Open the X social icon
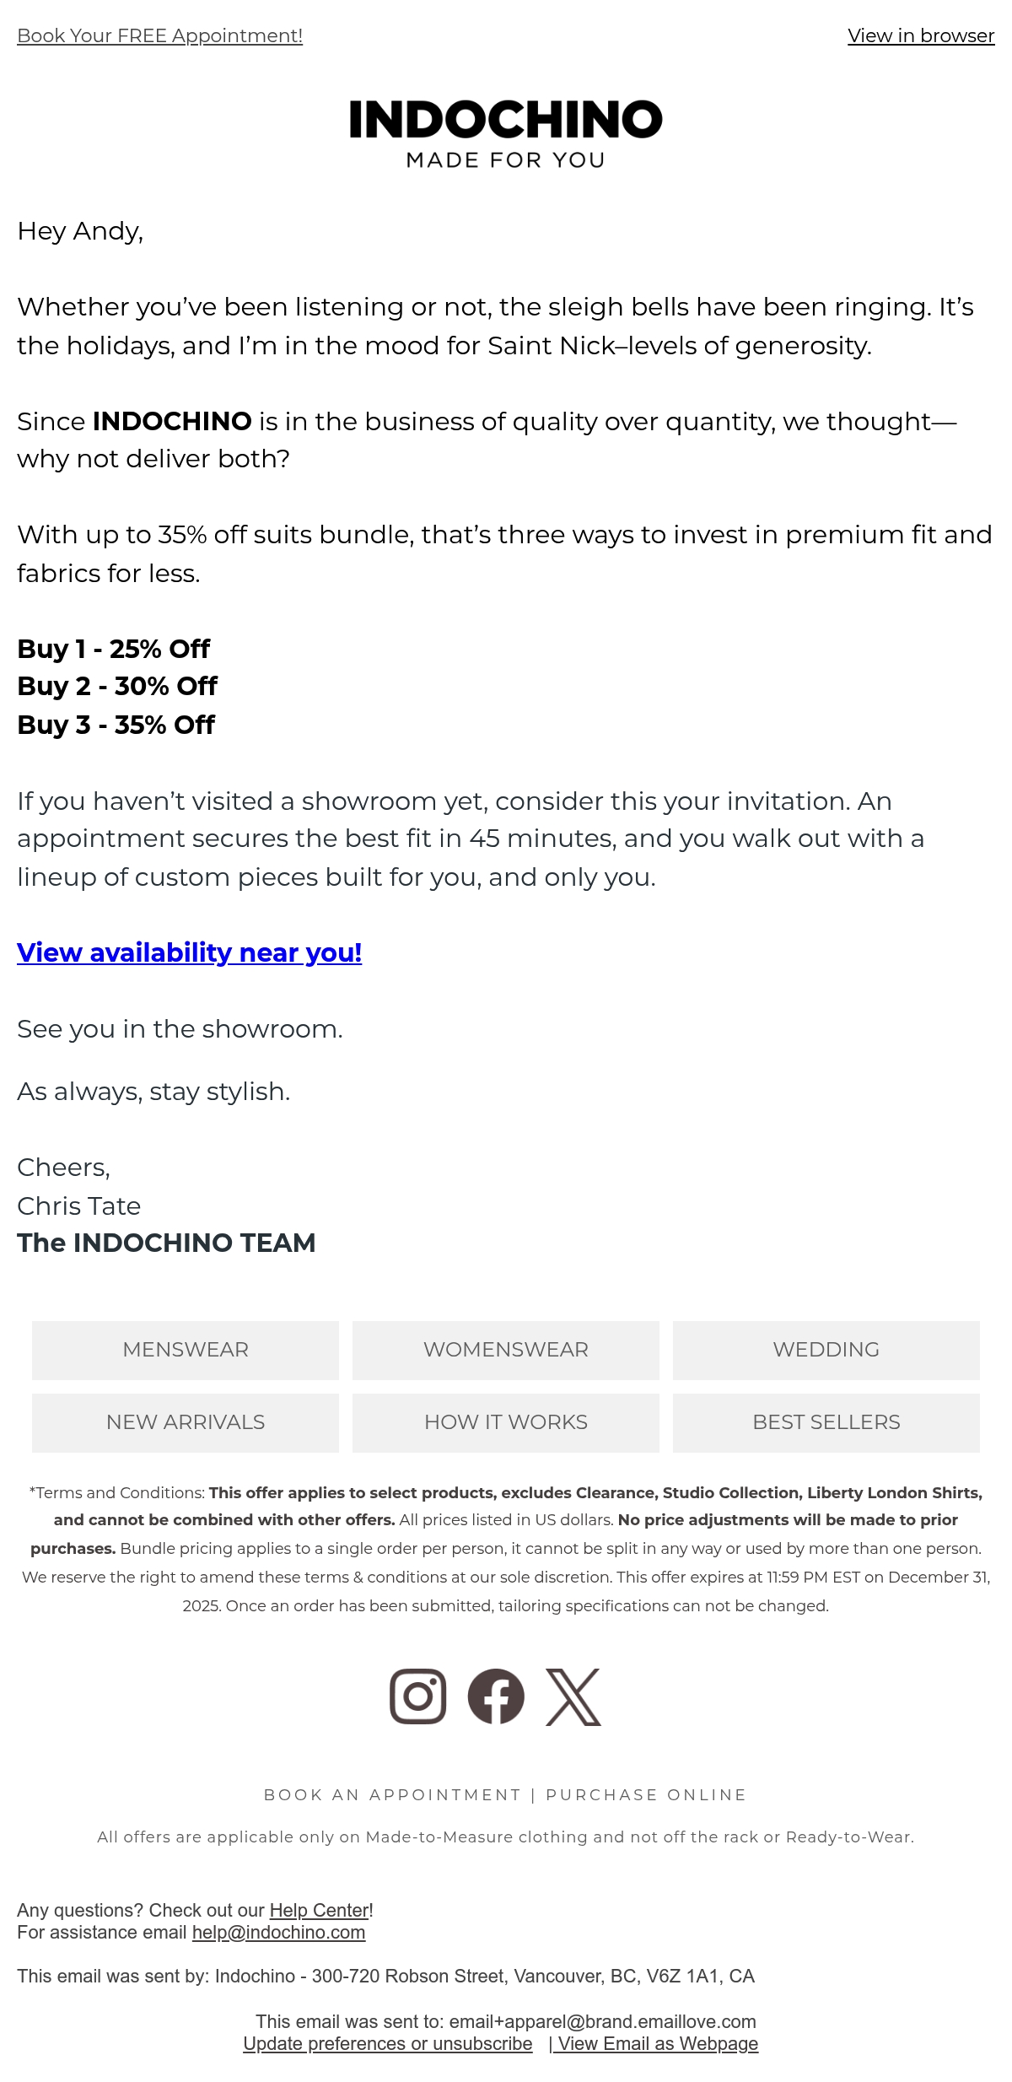Viewport: 1012px width, 2082px height. (x=573, y=1696)
